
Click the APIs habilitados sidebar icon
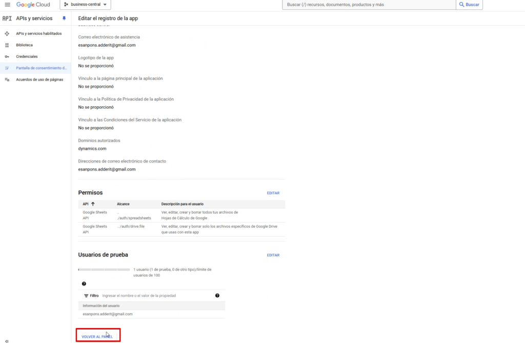[x=7, y=33]
